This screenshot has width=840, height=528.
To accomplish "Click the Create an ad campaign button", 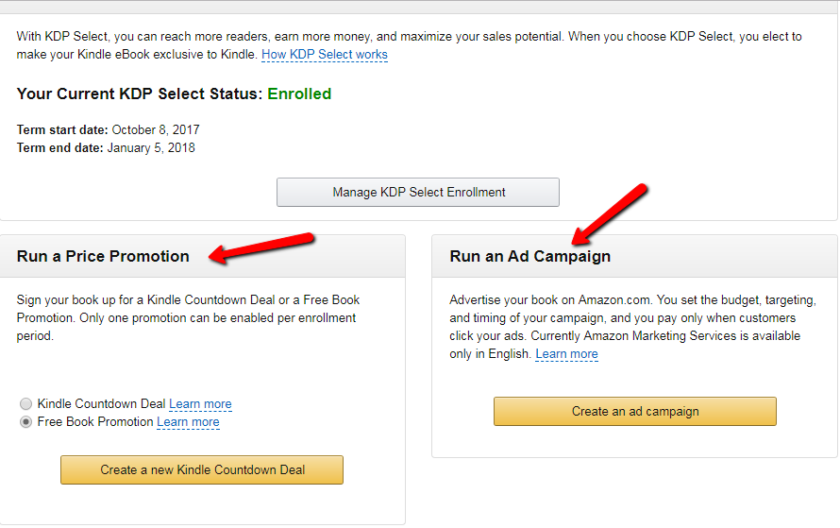I will 634,411.
